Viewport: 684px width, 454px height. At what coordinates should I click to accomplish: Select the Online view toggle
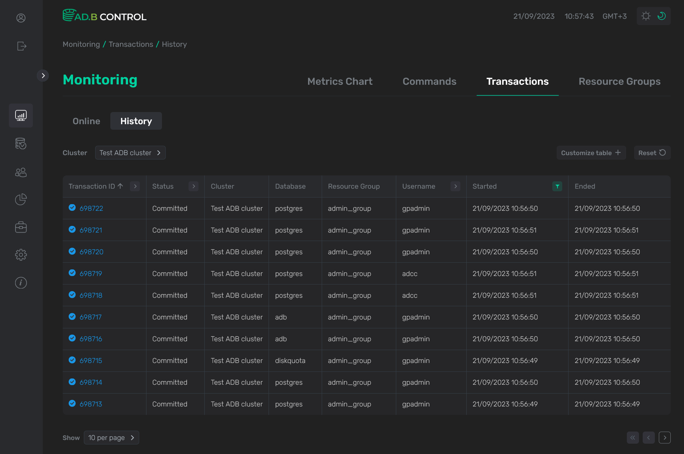(x=86, y=121)
